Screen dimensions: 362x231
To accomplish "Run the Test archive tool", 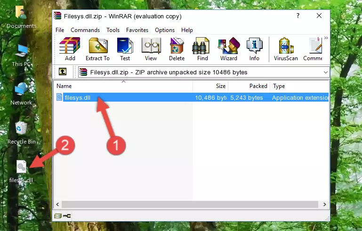I will 125,49.
